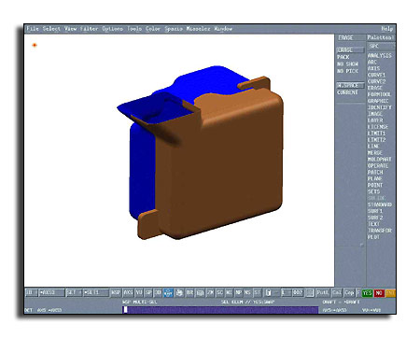Click the ZM zoom toolbar button

point(210,293)
